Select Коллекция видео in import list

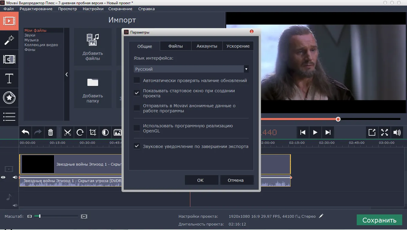click(x=41, y=45)
